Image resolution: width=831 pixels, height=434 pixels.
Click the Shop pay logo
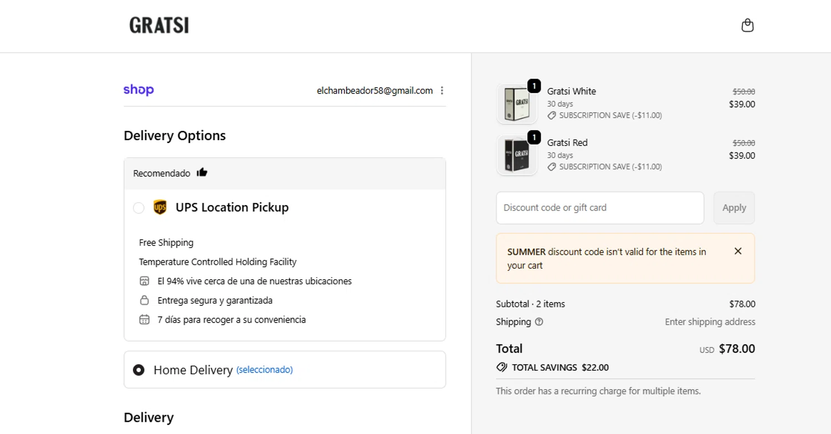tap(138, 90)
